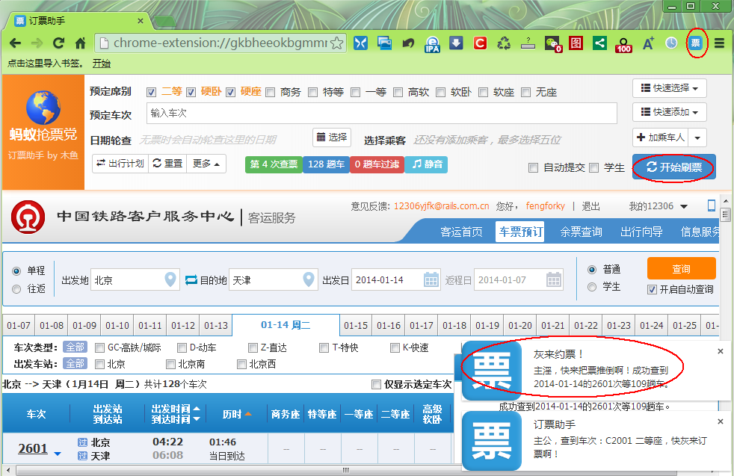This screenshot has width=734, height=476.
Task: Open the 快速添加 dropdown
Action: tap(670, 112)
